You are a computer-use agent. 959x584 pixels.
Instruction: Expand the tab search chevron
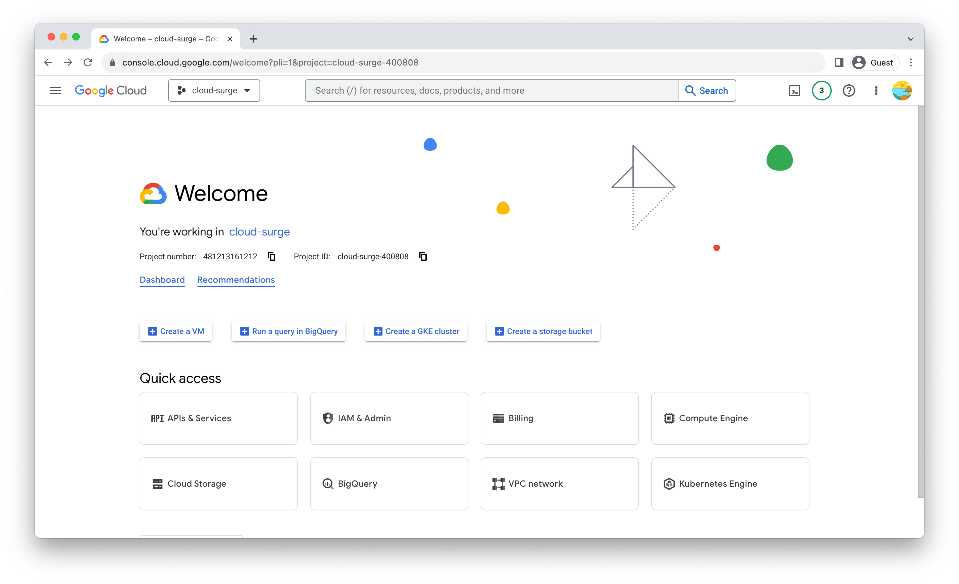pos(911,39)
